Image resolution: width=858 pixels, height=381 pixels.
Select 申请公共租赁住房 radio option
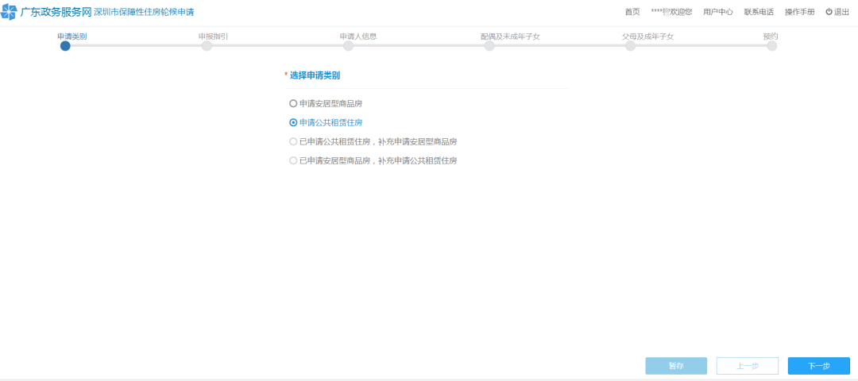coord(293,122)
